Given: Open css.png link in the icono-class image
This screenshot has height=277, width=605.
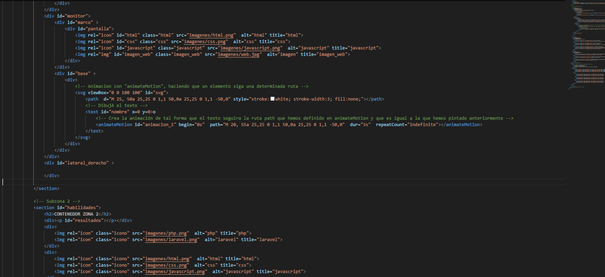Looking at the screenshot, I should pos(166,265).
